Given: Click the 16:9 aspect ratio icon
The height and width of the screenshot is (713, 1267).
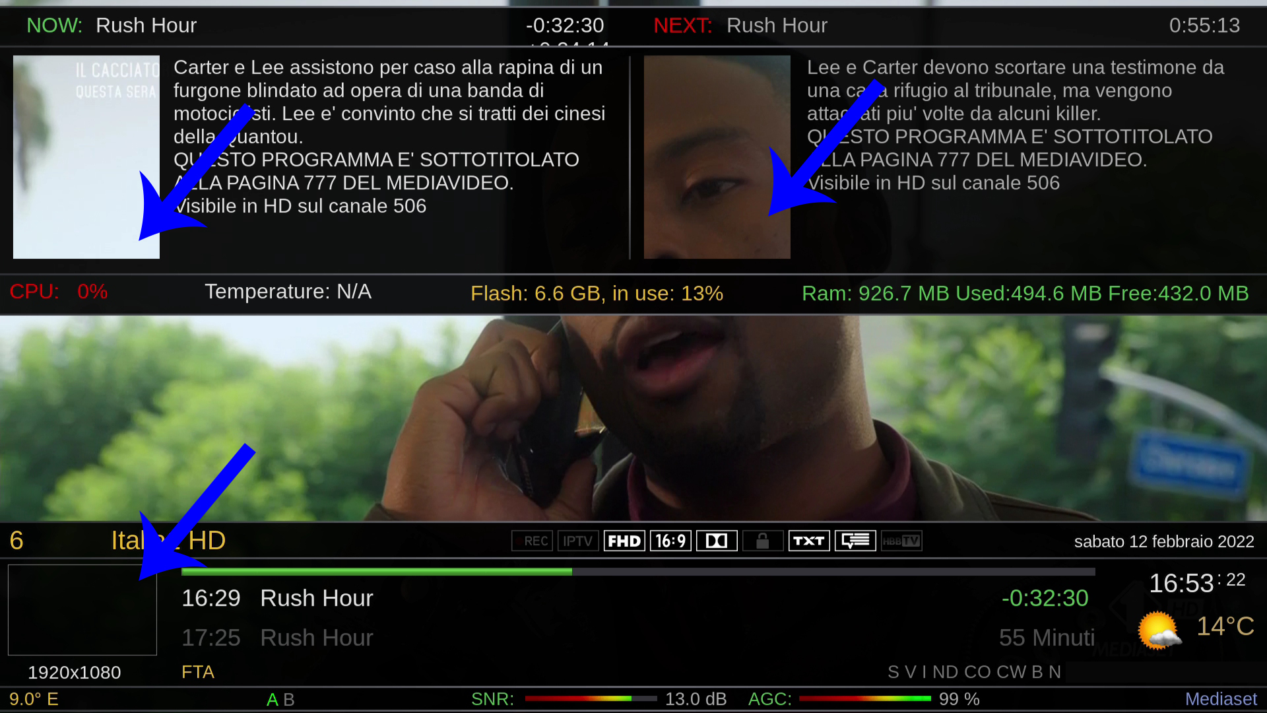Looking at the screenshot, I should [670, 541].
